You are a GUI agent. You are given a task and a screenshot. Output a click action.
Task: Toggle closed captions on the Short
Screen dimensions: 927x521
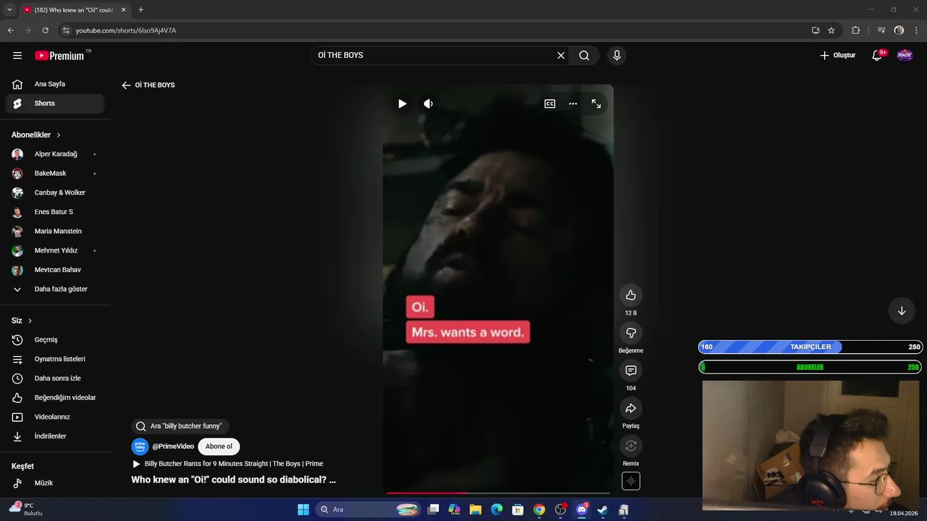click(550, 103)
